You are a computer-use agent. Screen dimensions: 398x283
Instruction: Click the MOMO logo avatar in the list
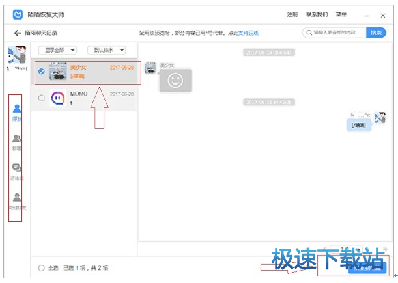pos(57,98)
